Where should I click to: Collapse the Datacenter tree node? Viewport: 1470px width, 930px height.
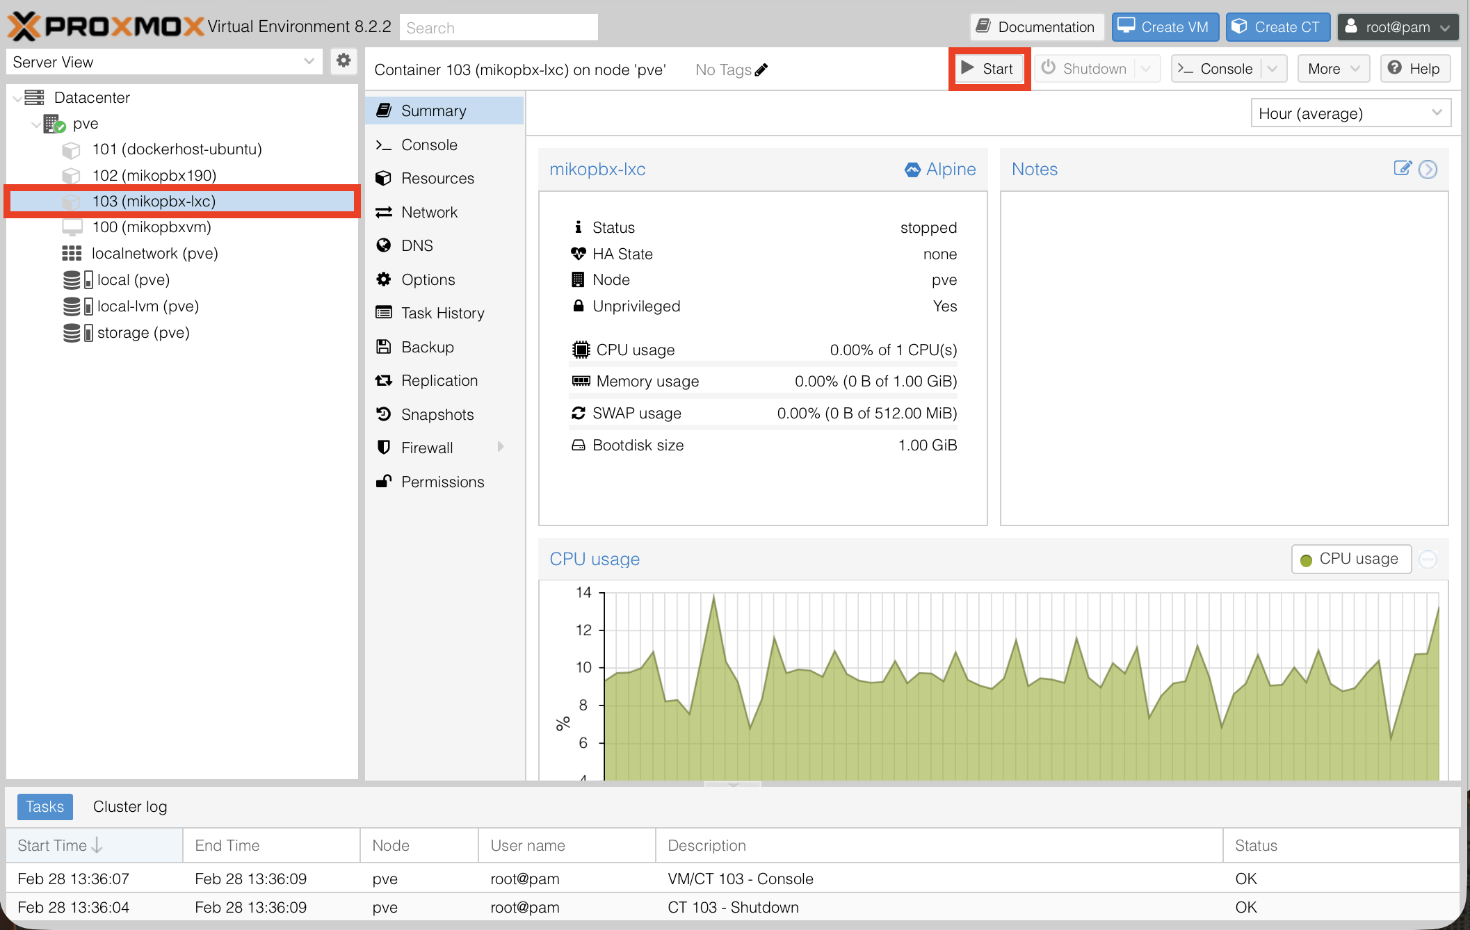point(17,98)
